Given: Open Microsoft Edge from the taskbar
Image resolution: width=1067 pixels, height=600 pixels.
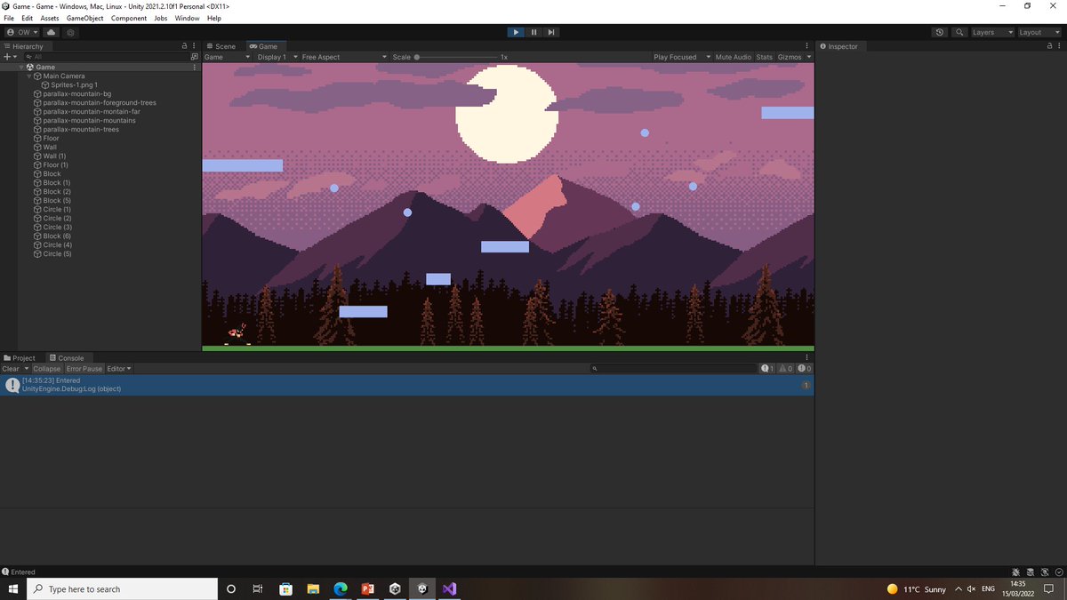Looking at the screenshot, I should 341,589.
